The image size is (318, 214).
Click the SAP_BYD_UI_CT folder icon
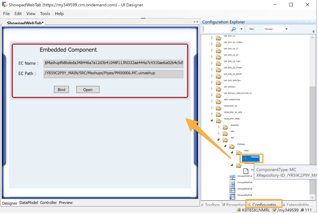(x=218, y=50)
